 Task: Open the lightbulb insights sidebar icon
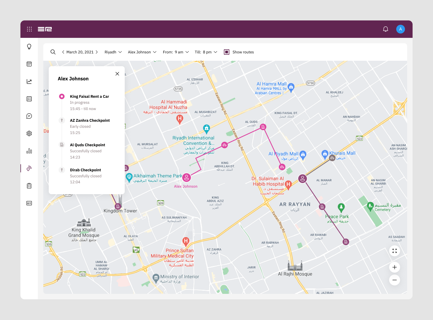click(29, 47)
